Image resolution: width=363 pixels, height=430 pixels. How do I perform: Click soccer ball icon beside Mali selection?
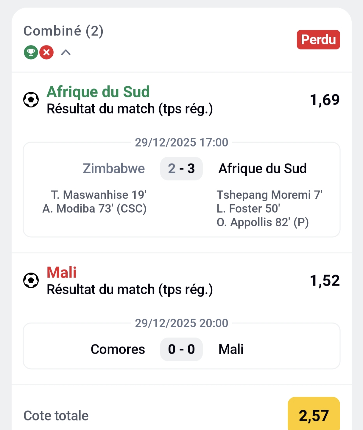click(x=31, y=281)
